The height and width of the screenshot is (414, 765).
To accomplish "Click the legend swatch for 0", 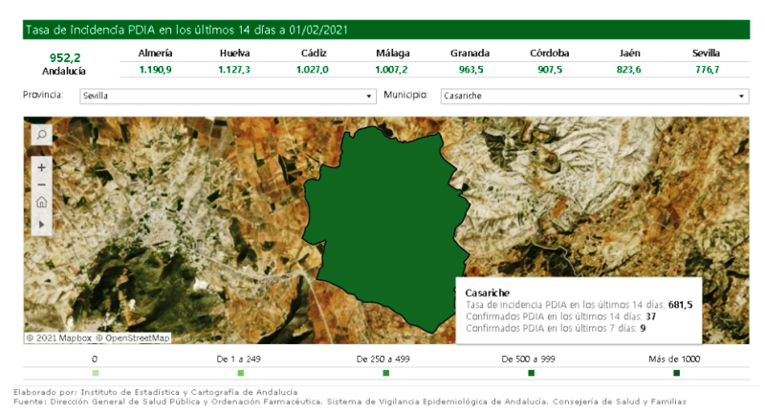I will (95, 373).
